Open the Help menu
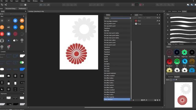This screenshot has height=110, width=196. tap(42, 1)
